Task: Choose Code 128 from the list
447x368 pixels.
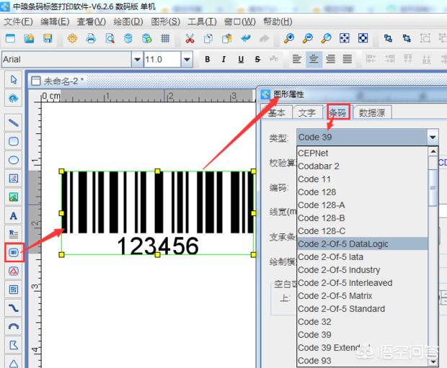Action: coord(362,192)
